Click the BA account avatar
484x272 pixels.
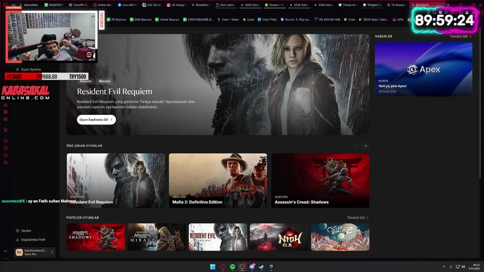click(19, 252)
